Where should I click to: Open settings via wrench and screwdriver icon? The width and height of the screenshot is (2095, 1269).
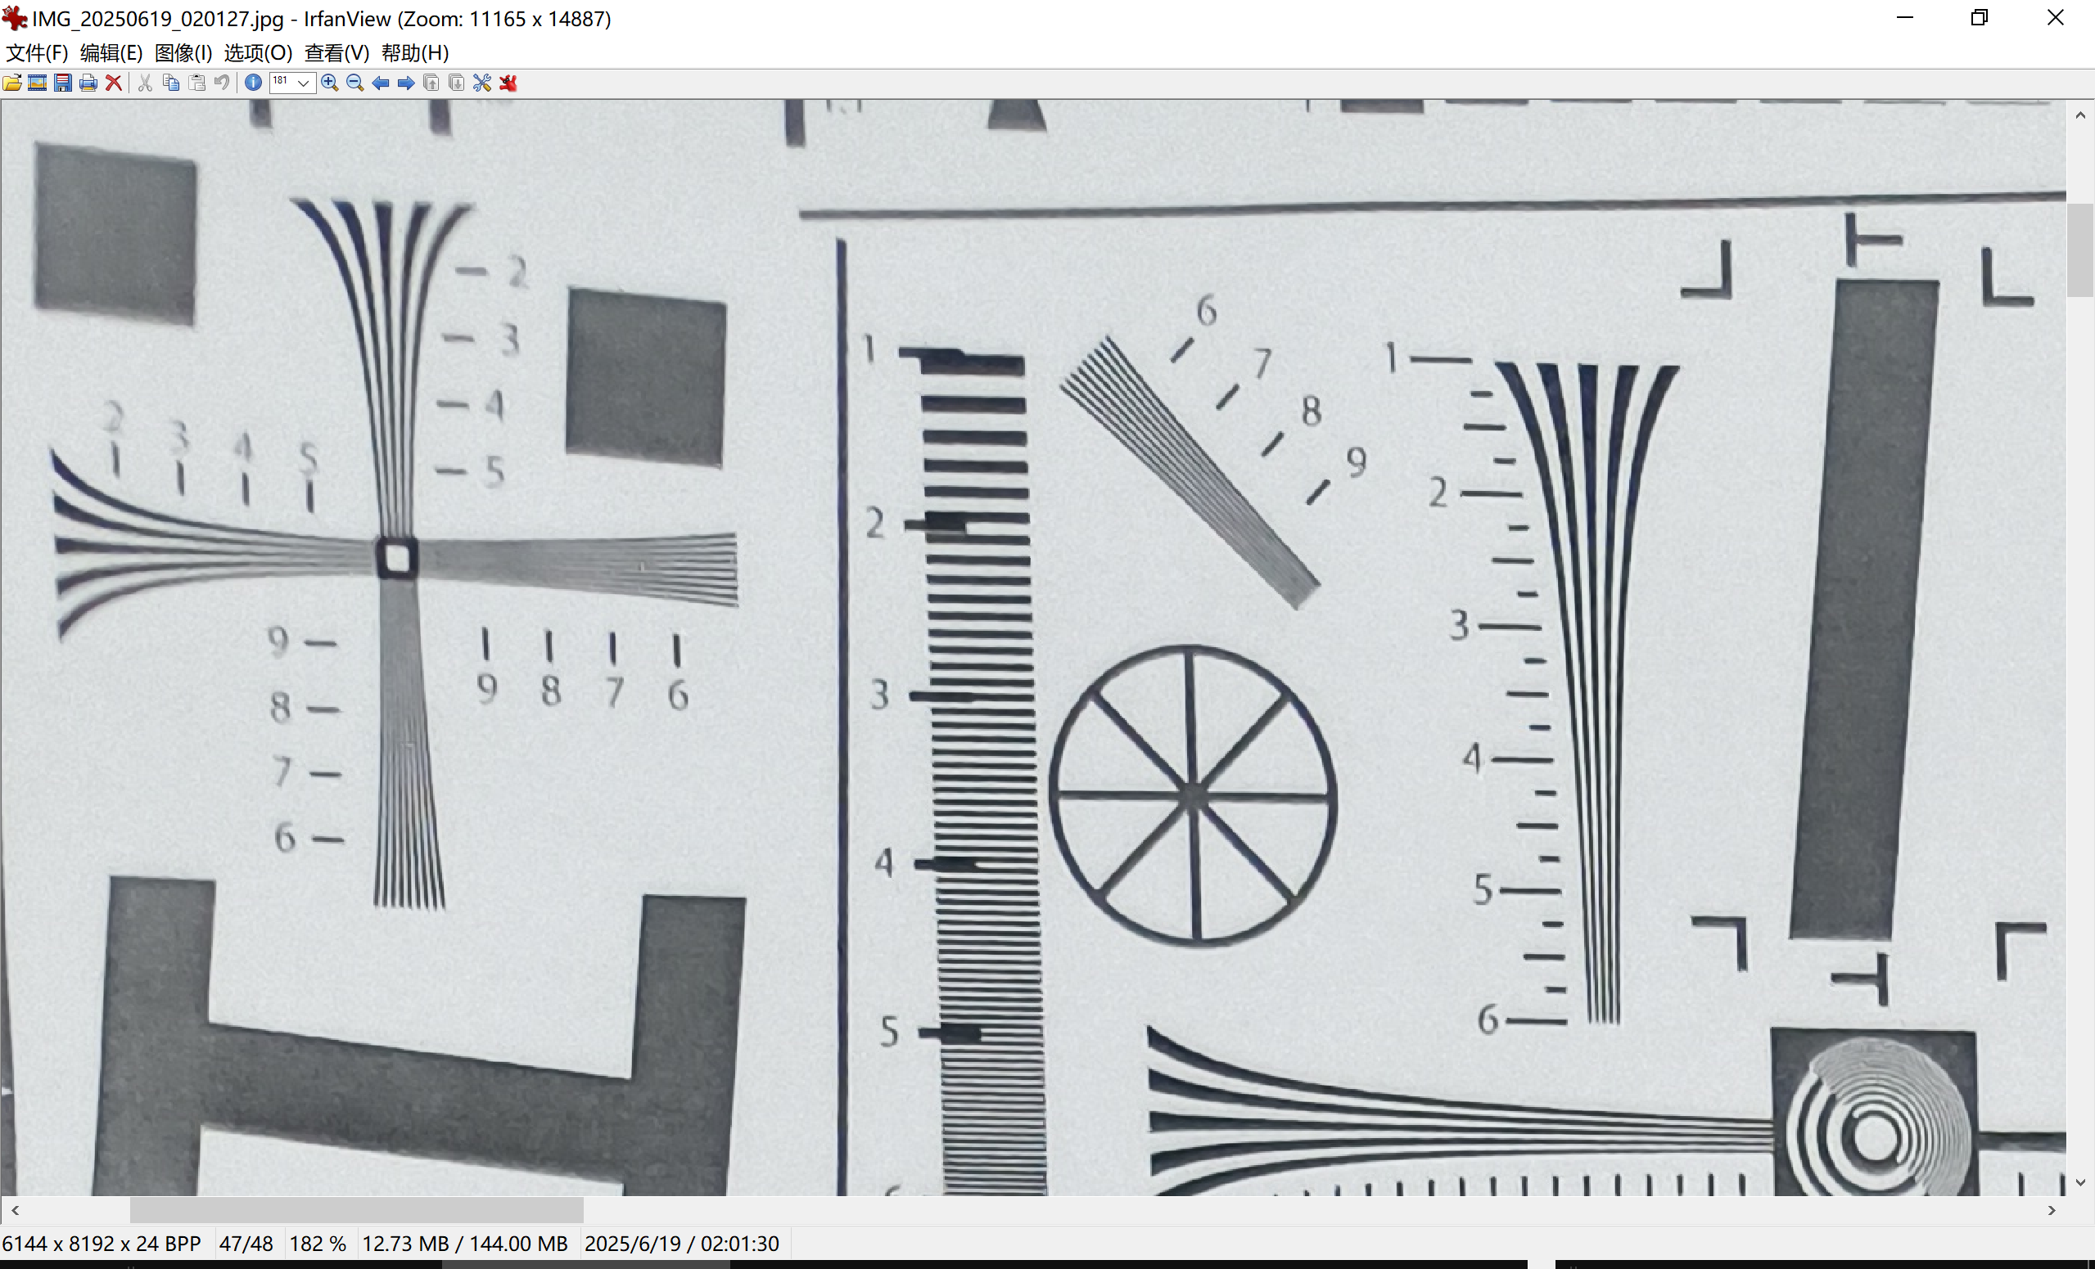tap(482, 83)
